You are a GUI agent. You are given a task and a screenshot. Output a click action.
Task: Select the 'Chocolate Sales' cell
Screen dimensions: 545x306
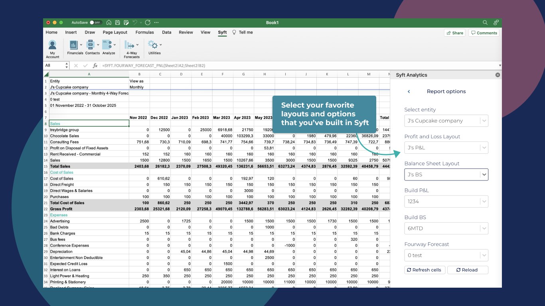[89, 136]
